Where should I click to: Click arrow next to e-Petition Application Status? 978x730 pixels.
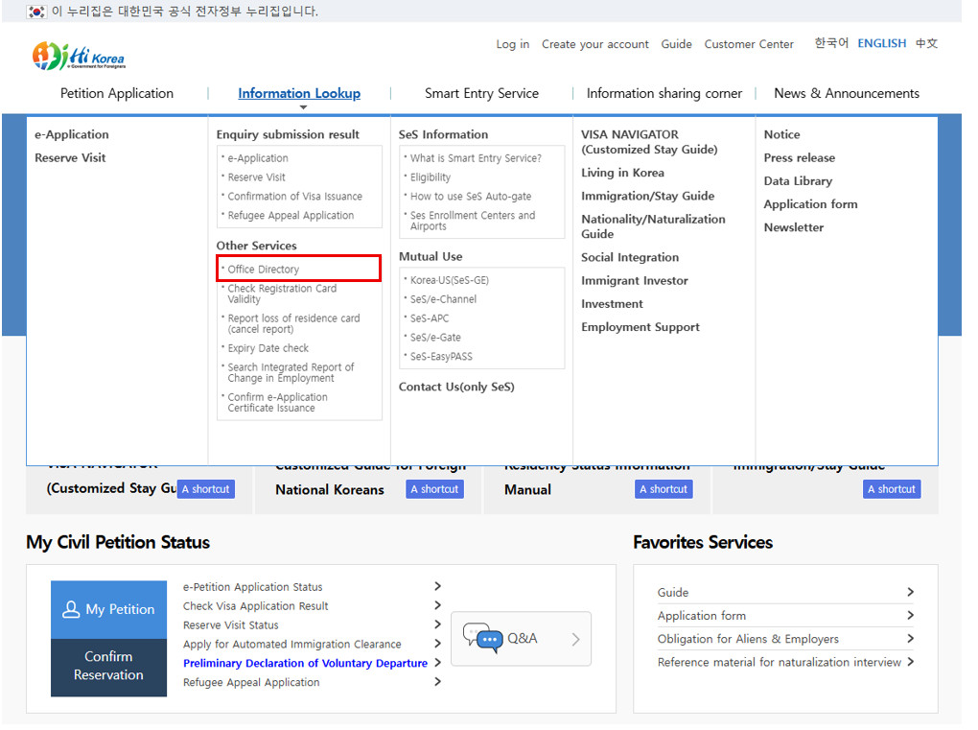coord(437,586)
